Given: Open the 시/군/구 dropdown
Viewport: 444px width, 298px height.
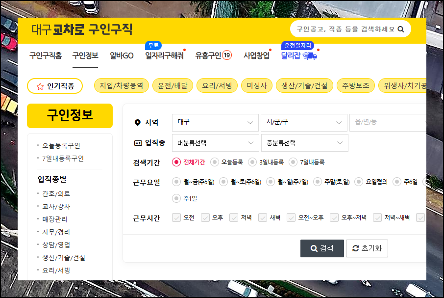Looking at the screenshot, I should (304, 122).
